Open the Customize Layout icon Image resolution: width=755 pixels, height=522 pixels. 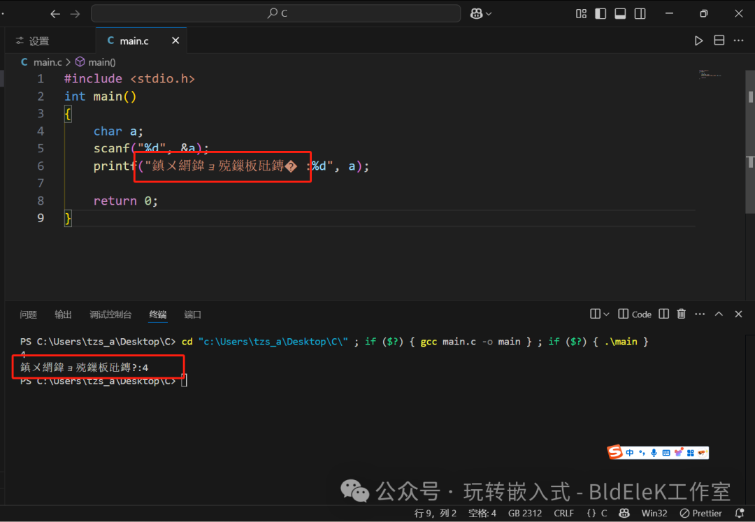[581, 13]
